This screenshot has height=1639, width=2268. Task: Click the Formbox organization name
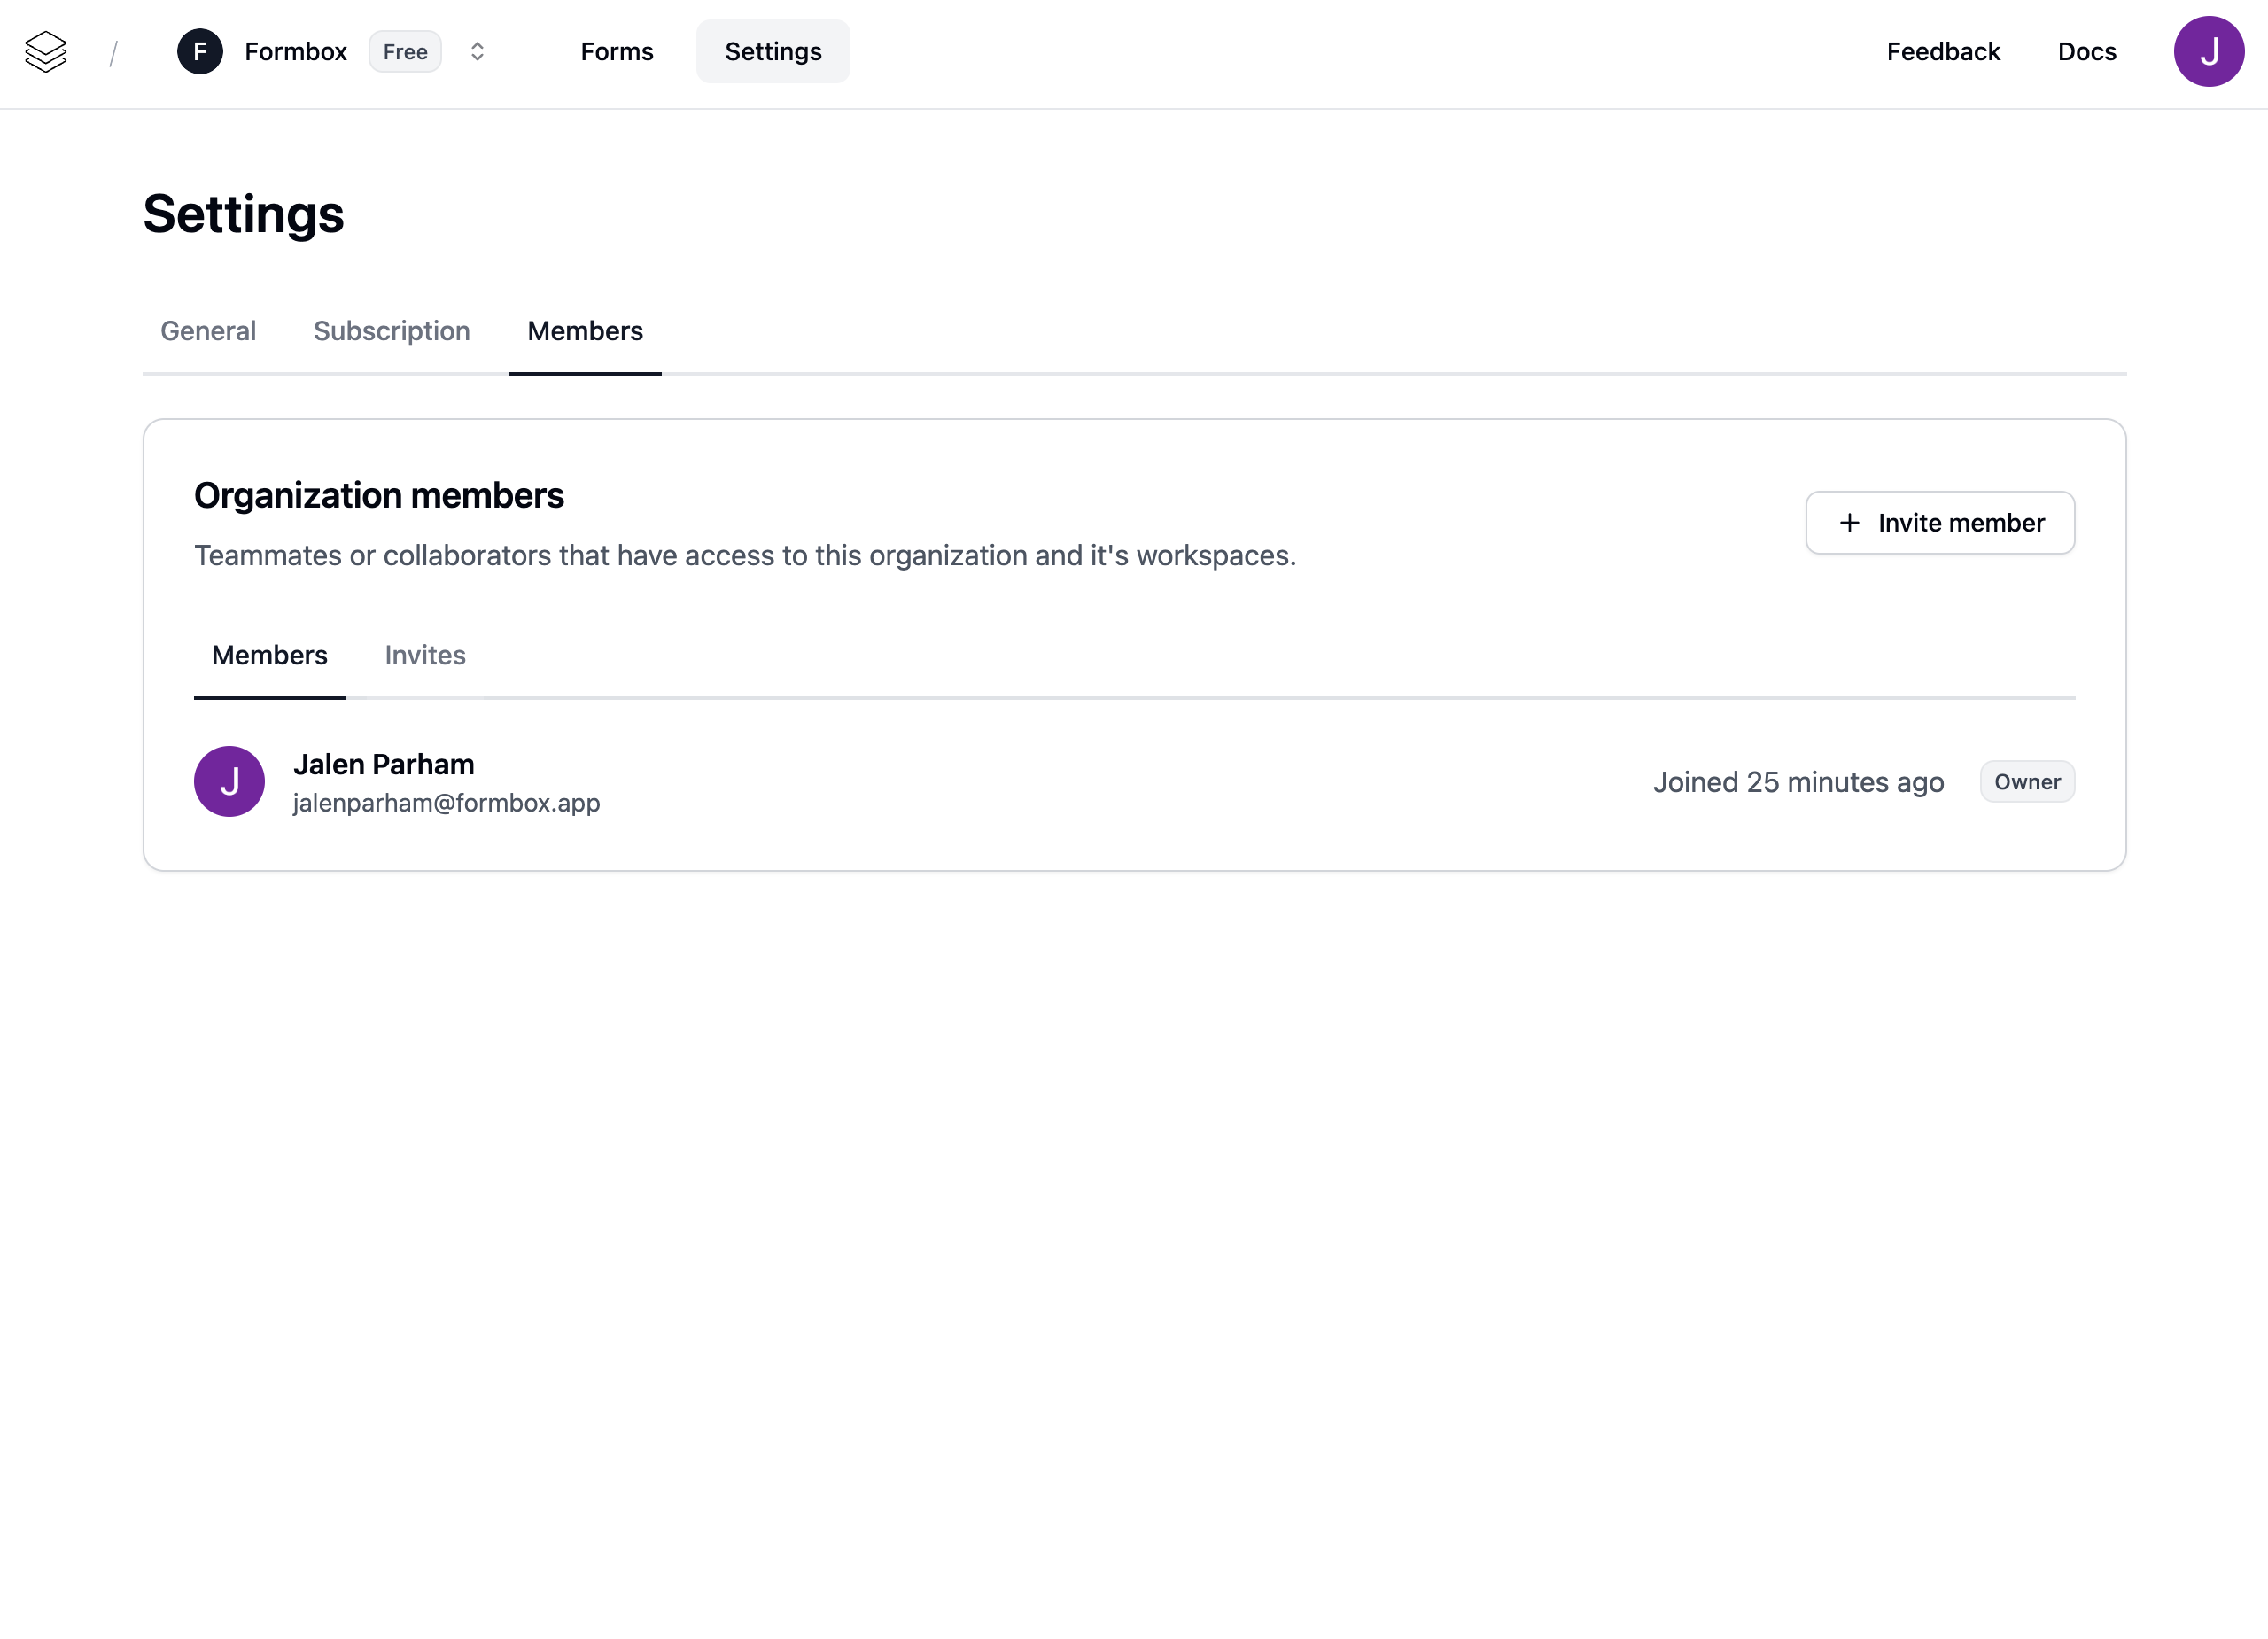coord(295,52)
